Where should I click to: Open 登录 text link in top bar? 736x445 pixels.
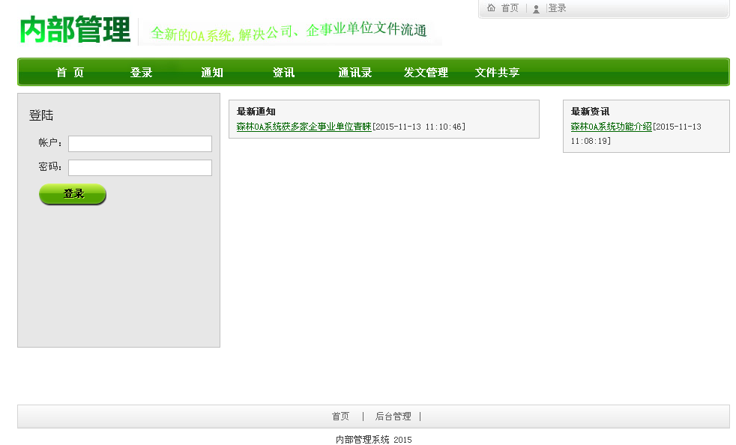click(558, 8)
